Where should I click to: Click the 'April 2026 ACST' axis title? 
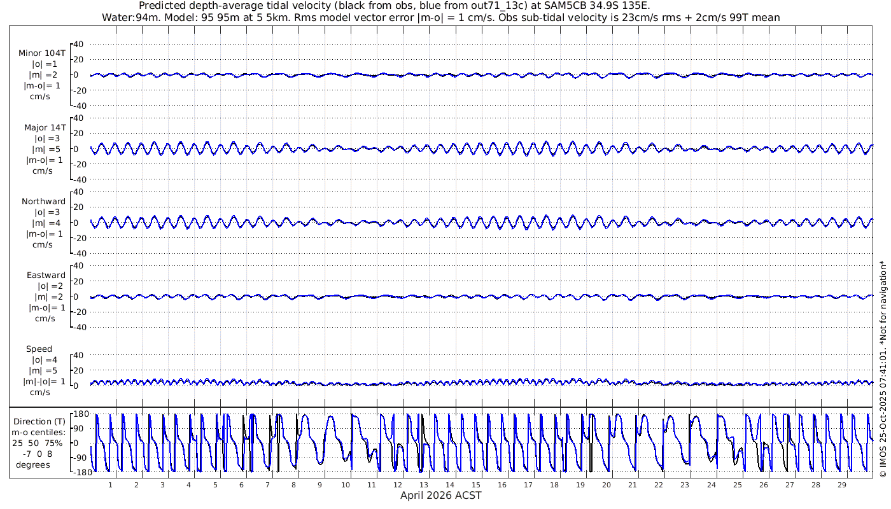coord(441,496)
